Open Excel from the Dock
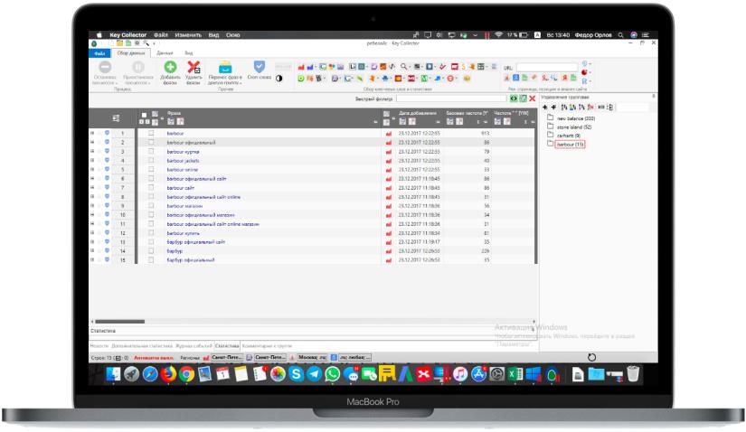 pyautogui.click(x=515, y=374)
